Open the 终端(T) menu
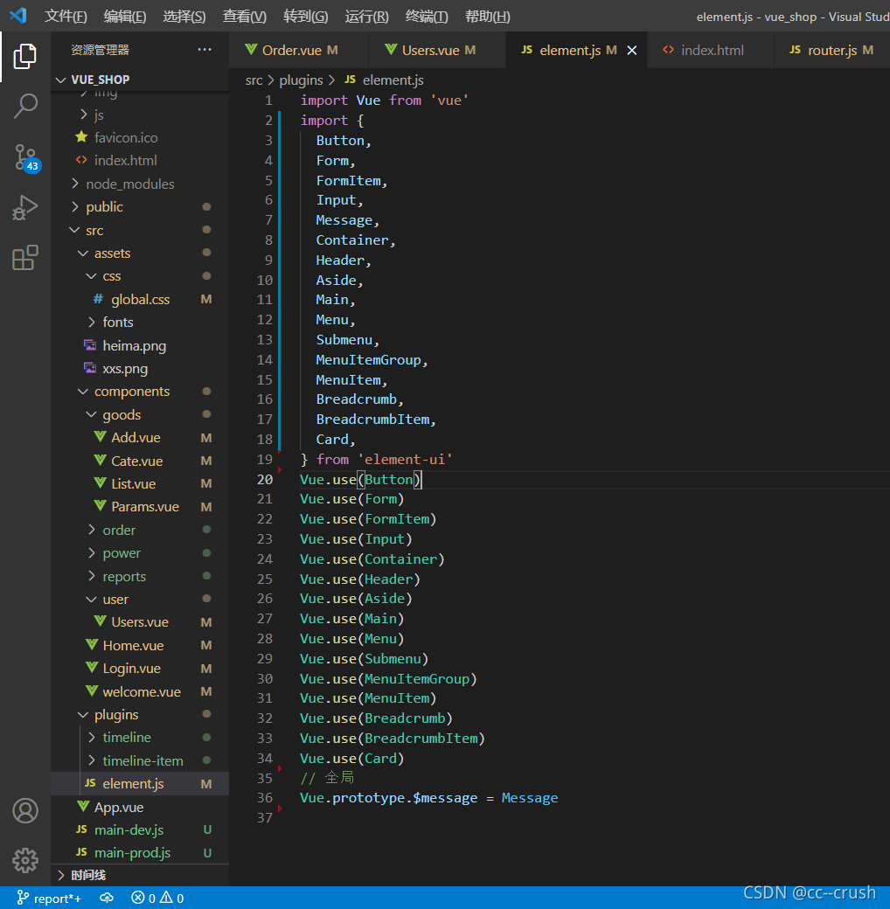The height and width of the screenshot is (909, 890). (x=427, y=17)
